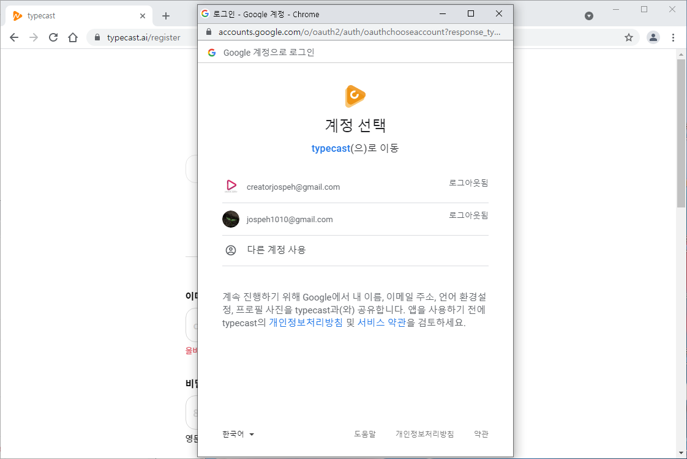The width and height of the screenshot is (687, 459).
Task: Click the creatorjospeh account avatar icon
Action: pyautogui.click(x=231, y=186)
